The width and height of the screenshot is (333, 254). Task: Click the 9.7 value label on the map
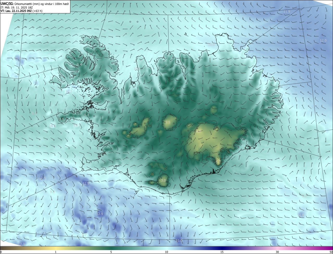click(84, 235)
